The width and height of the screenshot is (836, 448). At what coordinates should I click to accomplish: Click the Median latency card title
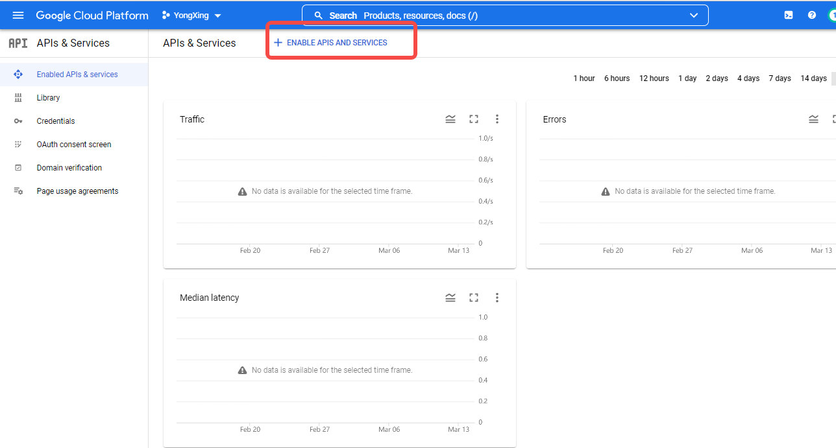[x=210, y=298]
